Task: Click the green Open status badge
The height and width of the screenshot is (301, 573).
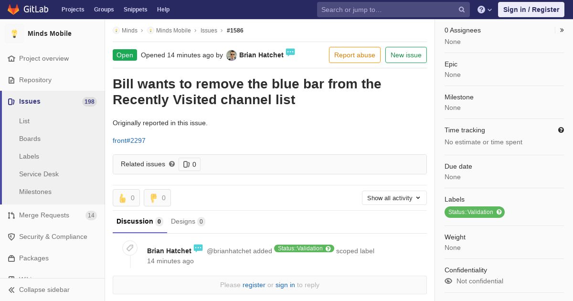Action: click(x=125, y=55)
